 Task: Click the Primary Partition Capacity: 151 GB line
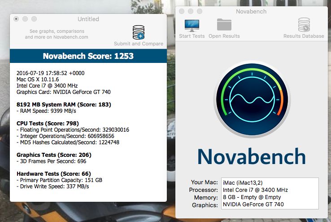pos(60,180)
